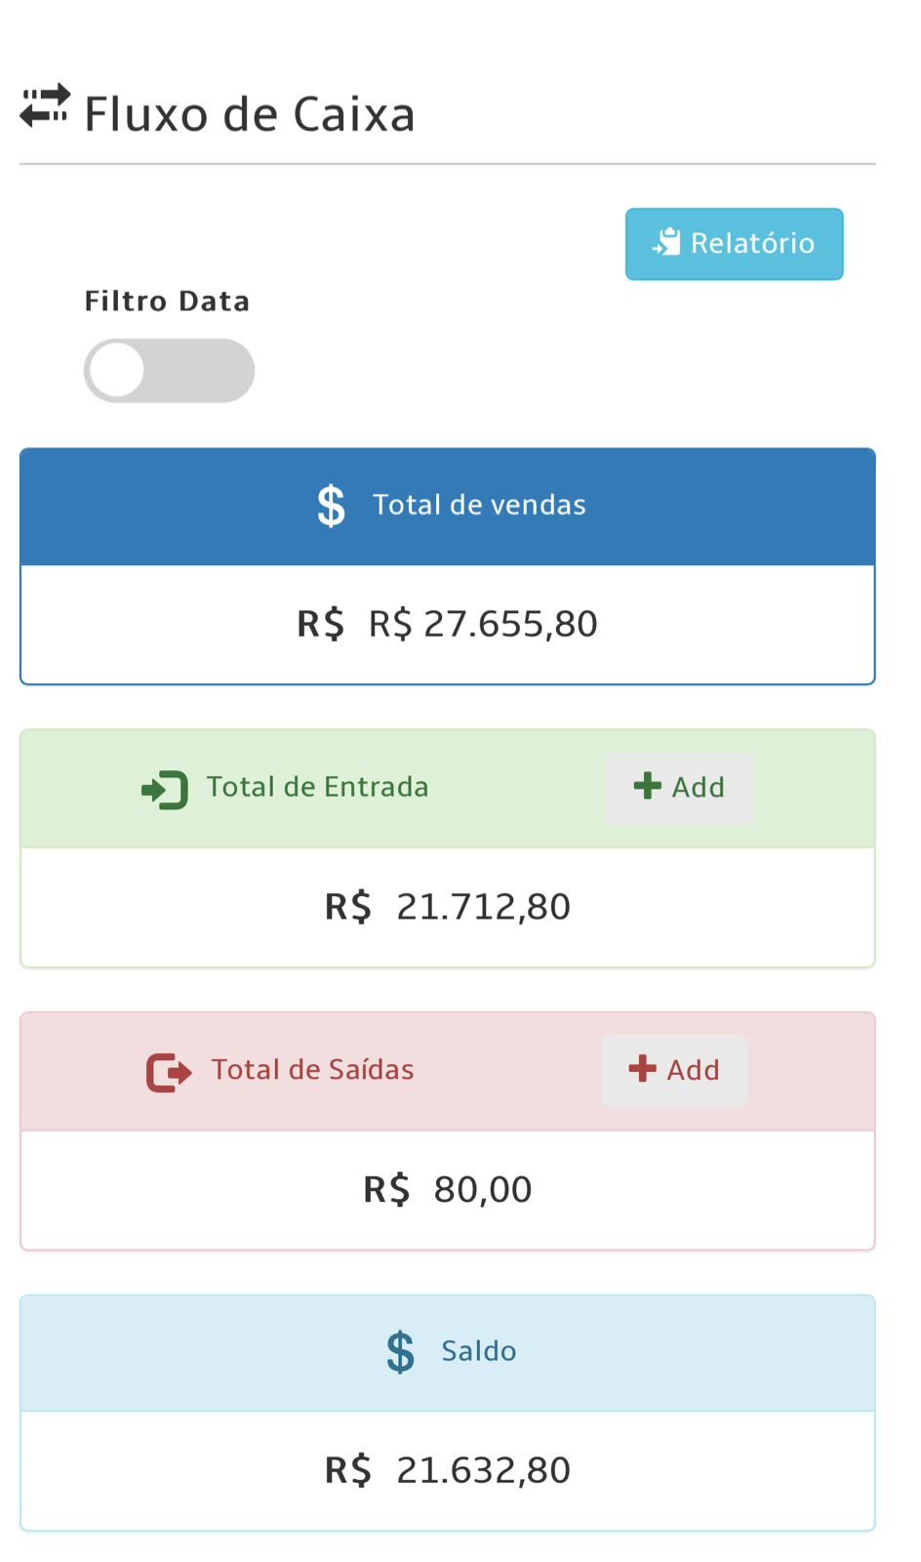Add a new Saída entry

click(675, 1071)
